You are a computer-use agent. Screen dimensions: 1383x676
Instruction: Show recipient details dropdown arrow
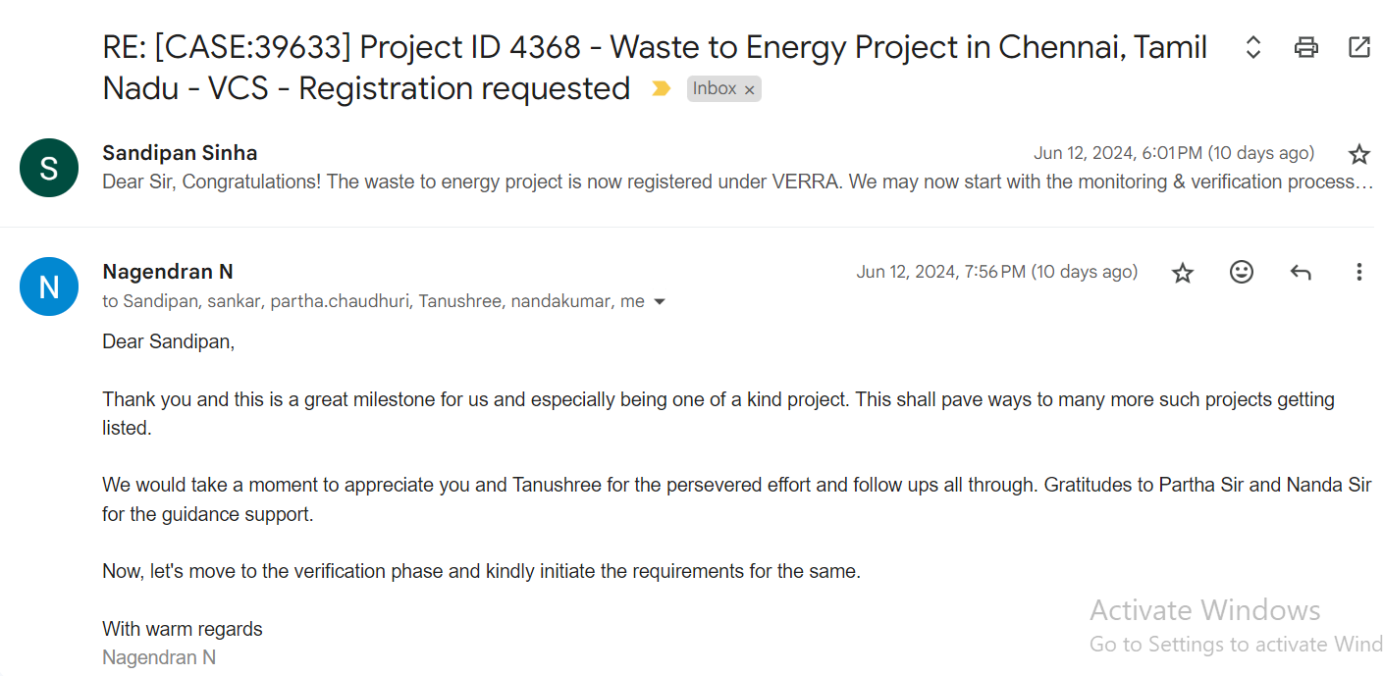pyautogui.click(x=660, y=302)
